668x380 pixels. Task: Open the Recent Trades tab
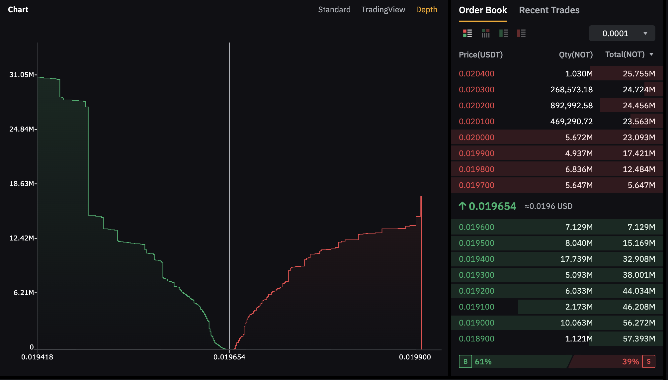[549, 10]
